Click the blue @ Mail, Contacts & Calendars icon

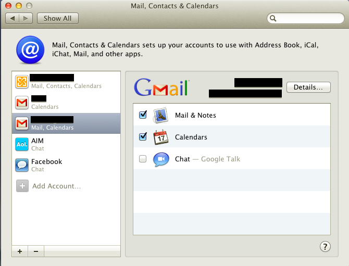click(x=30, y=50)
